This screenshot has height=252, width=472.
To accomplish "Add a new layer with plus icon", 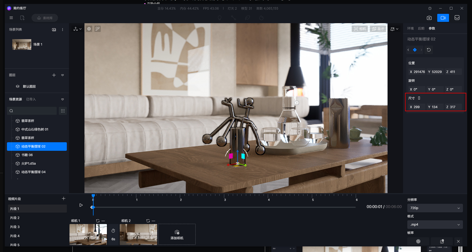I will [x=54, y=75].
